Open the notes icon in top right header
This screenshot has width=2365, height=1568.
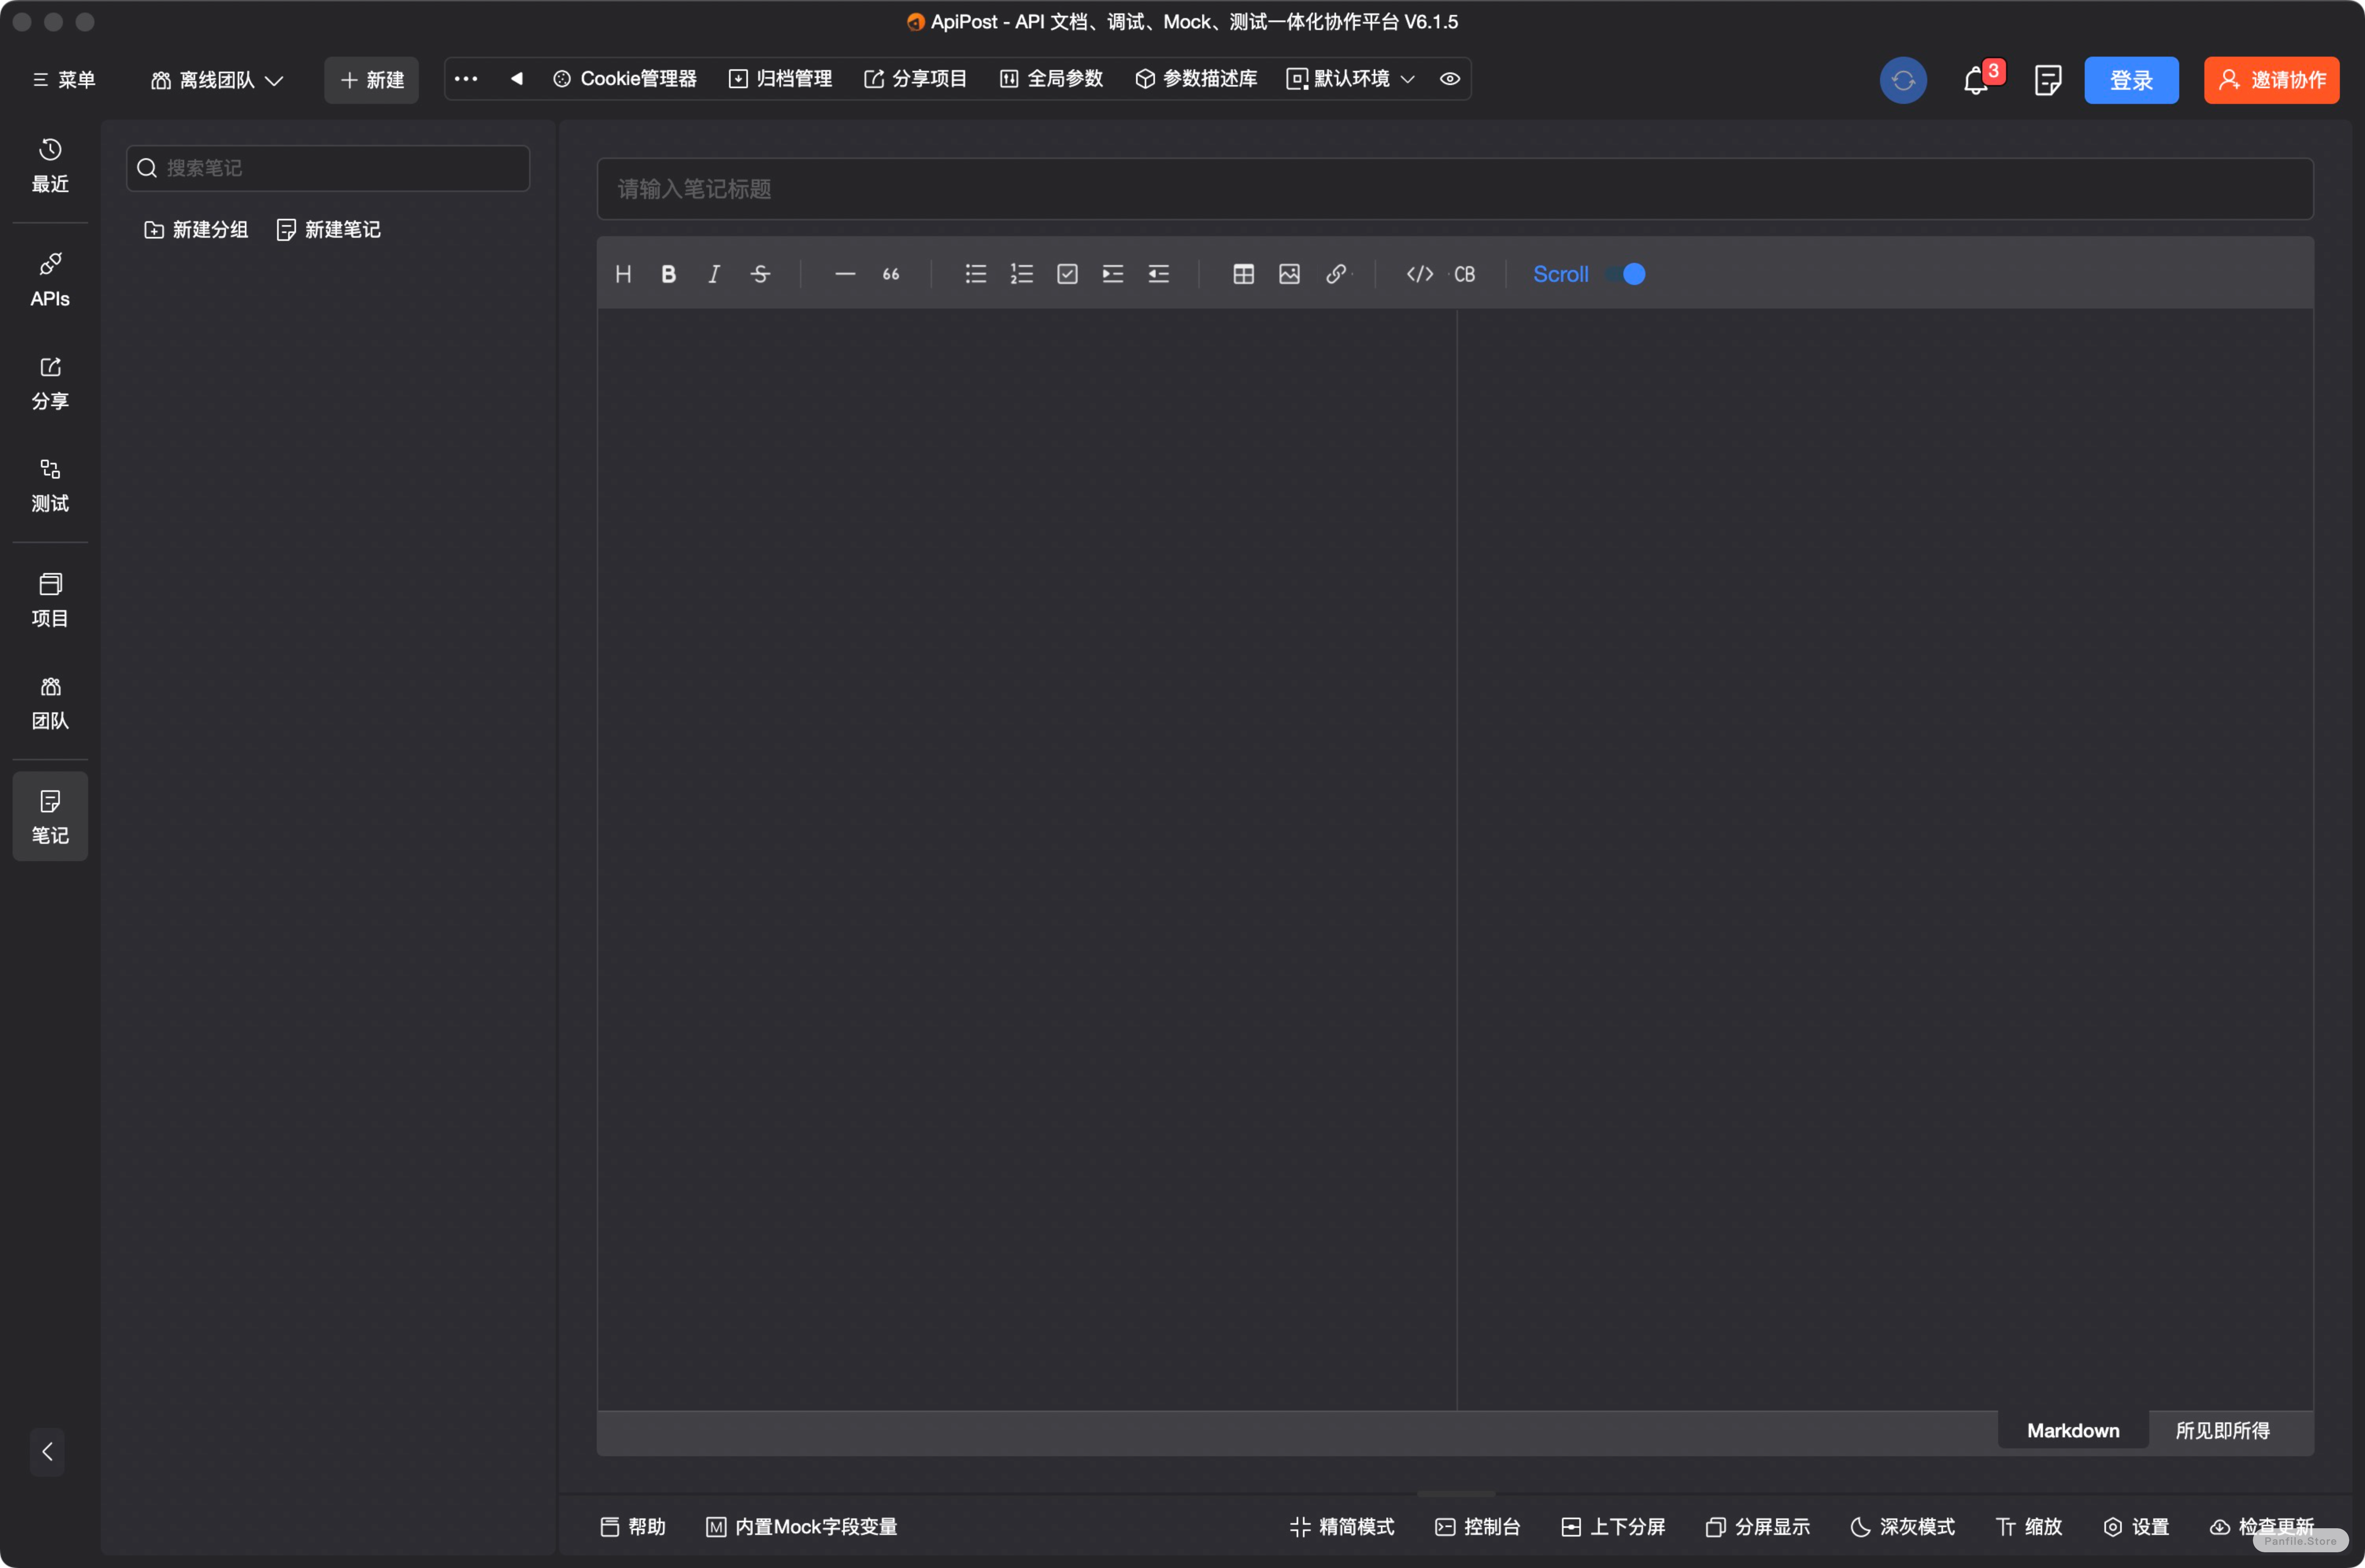(2048, 80)
